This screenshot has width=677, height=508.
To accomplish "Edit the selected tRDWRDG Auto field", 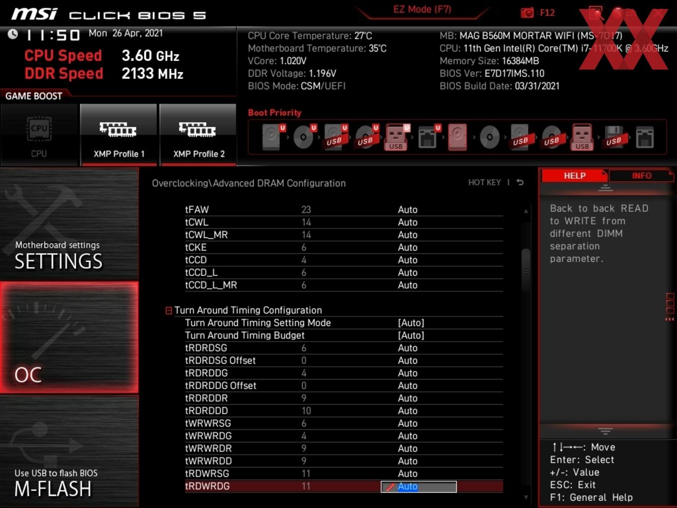I will point(419,487).
